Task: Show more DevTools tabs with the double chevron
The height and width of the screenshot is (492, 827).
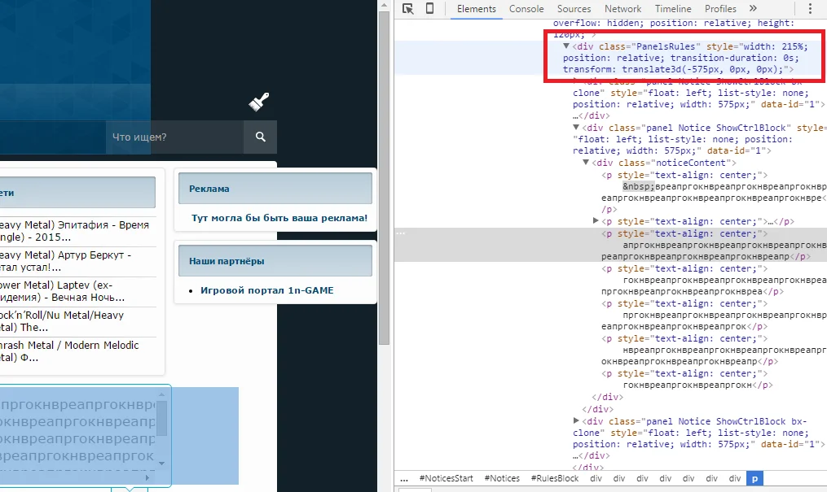Action: [x=753, y=8]
